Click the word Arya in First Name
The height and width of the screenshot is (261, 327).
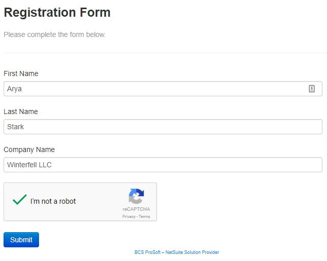pyautogui.click(x=14, y=89)
